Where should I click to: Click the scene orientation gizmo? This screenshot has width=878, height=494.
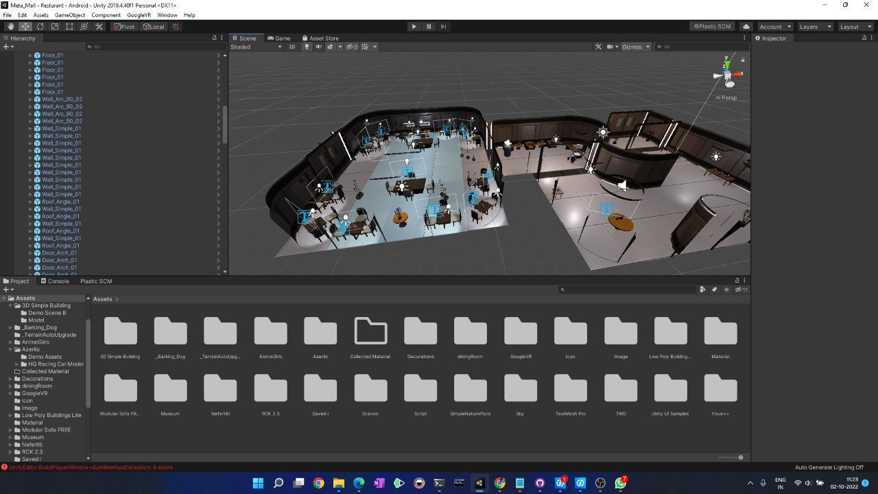pyautogui.click(x=727, y=73)
